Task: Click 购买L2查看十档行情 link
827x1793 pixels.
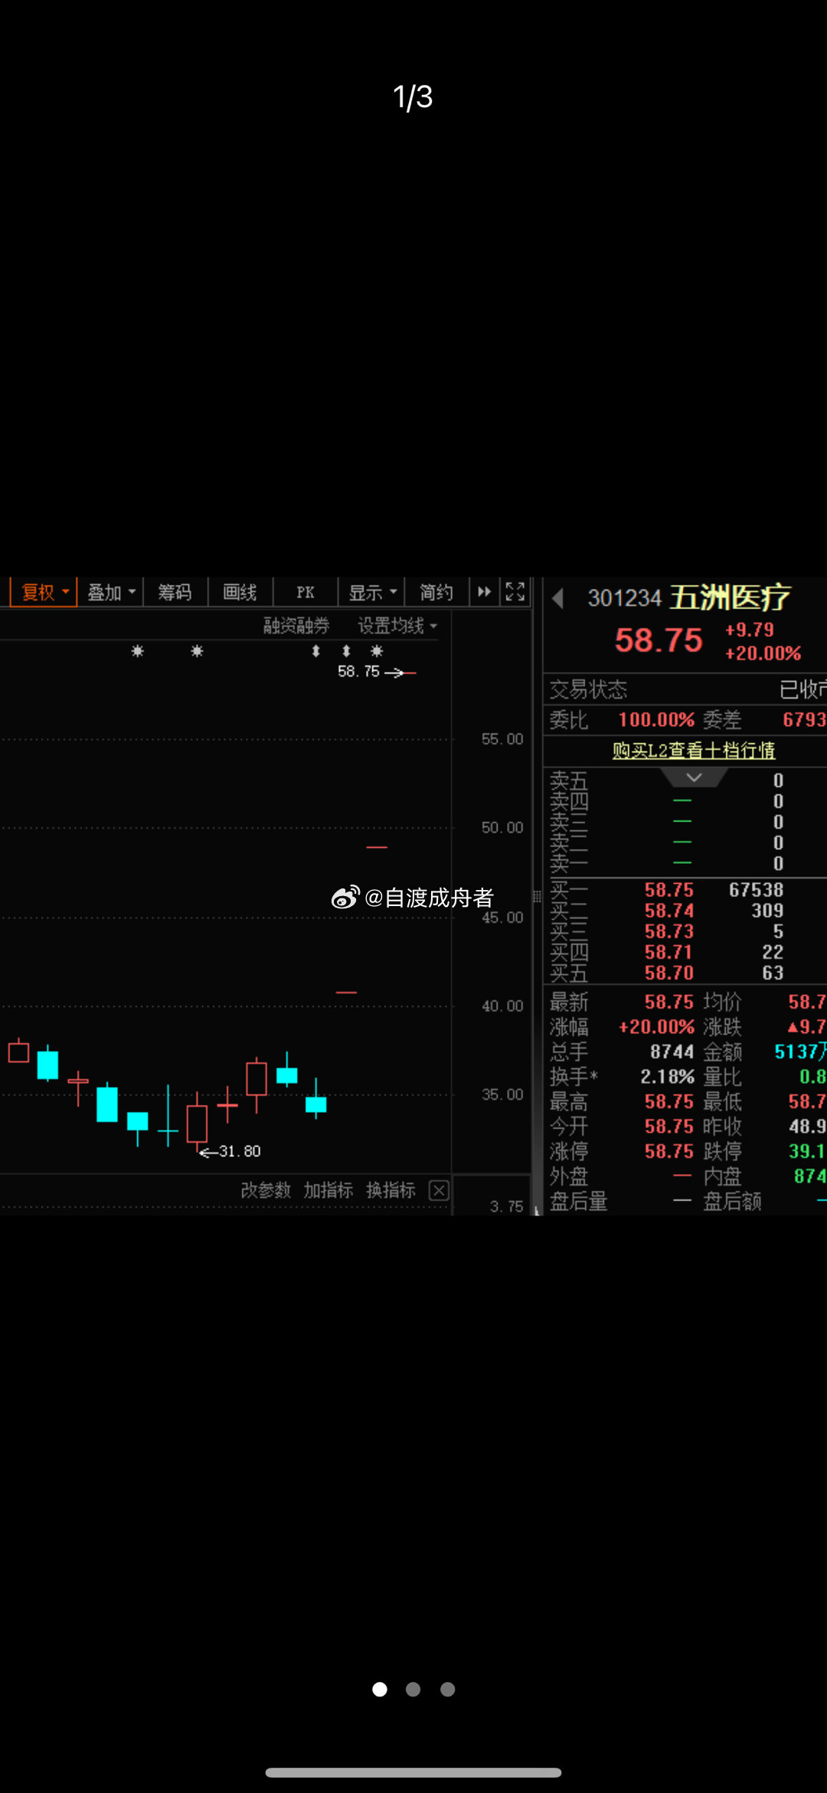Action: point(694,751)
